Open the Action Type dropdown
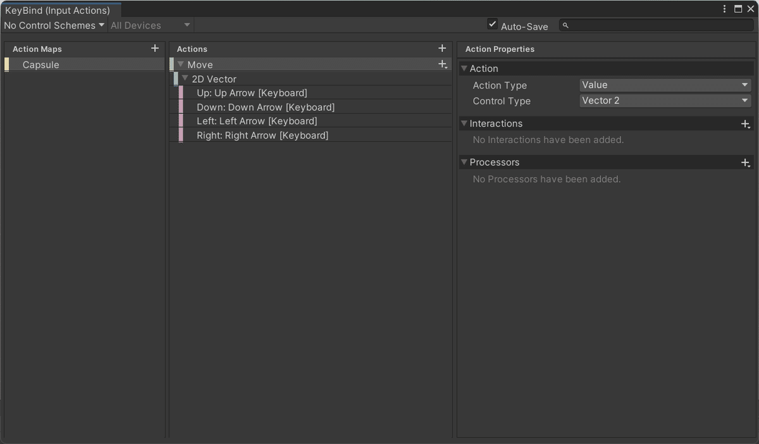 tap(665, 85)
